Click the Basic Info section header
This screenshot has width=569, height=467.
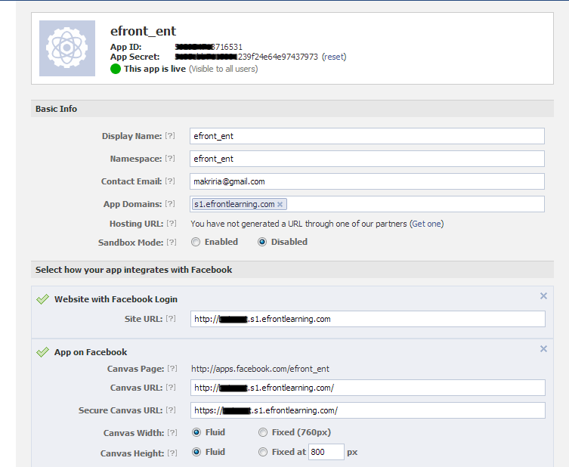coord(292,109)
